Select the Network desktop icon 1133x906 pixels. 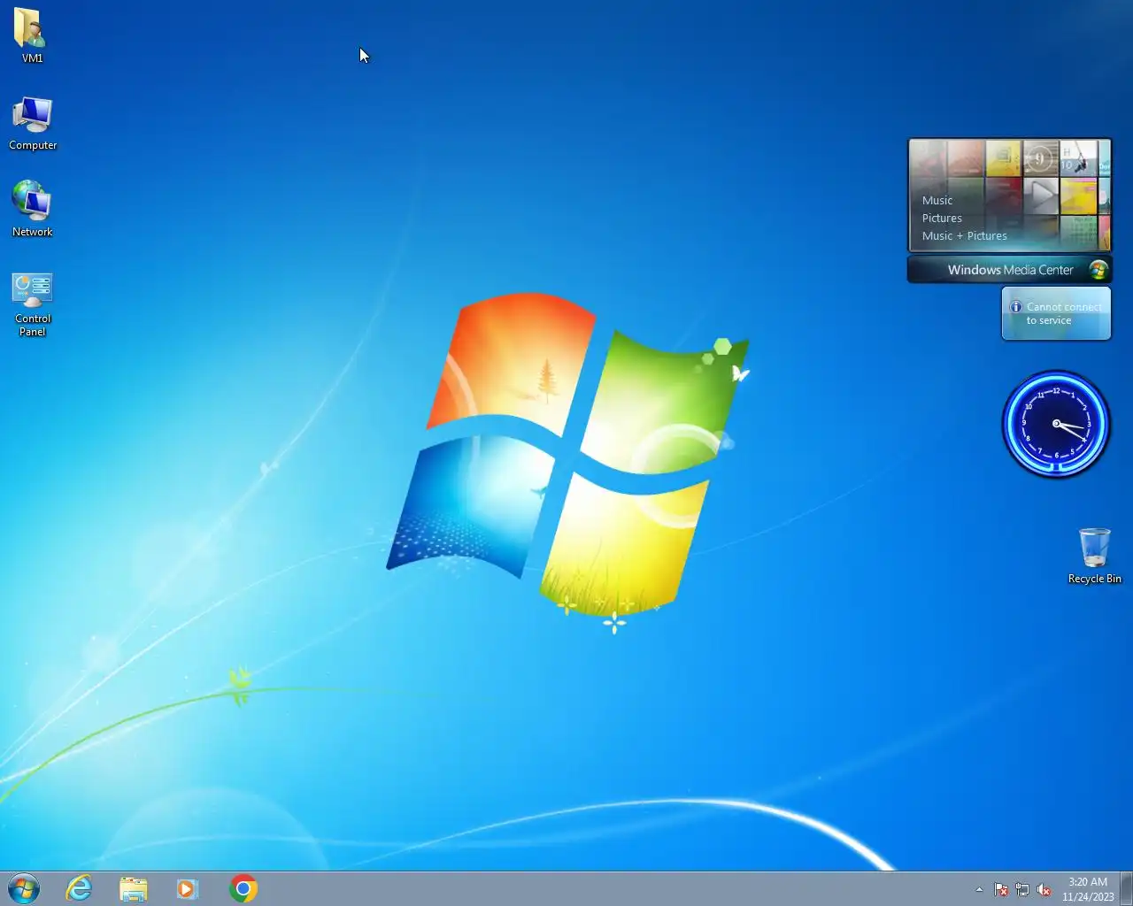pos(33,209)
